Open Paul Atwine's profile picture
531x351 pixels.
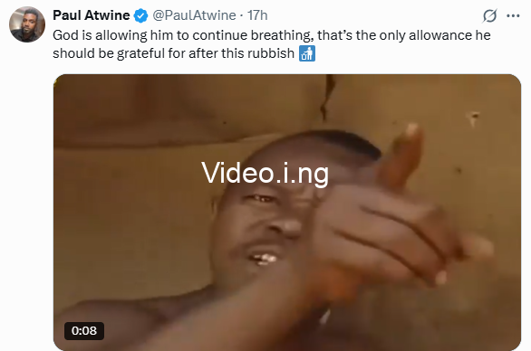(x=27, y=24)
